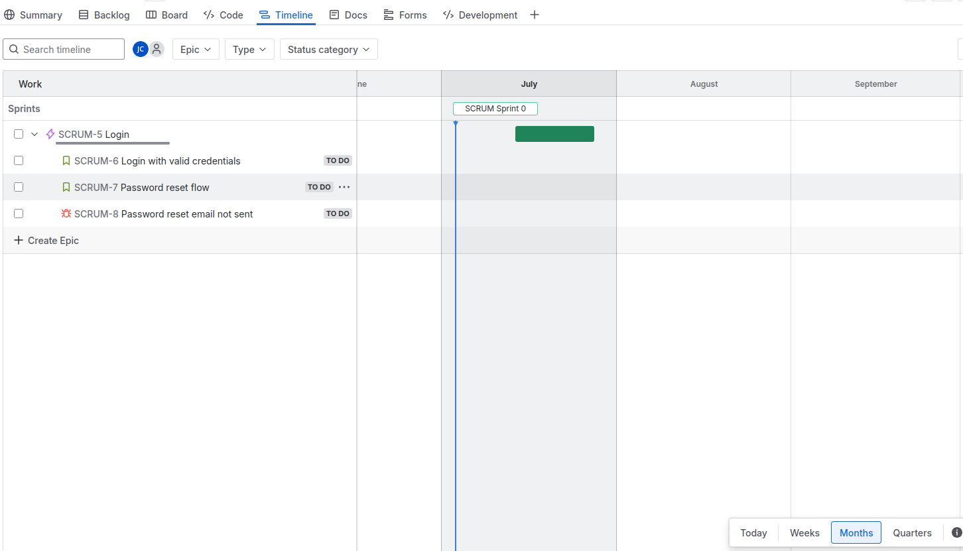Screen dimensions: 963x551
Task: Click the unassigned user avatar filter
Action: coord(157,49)
